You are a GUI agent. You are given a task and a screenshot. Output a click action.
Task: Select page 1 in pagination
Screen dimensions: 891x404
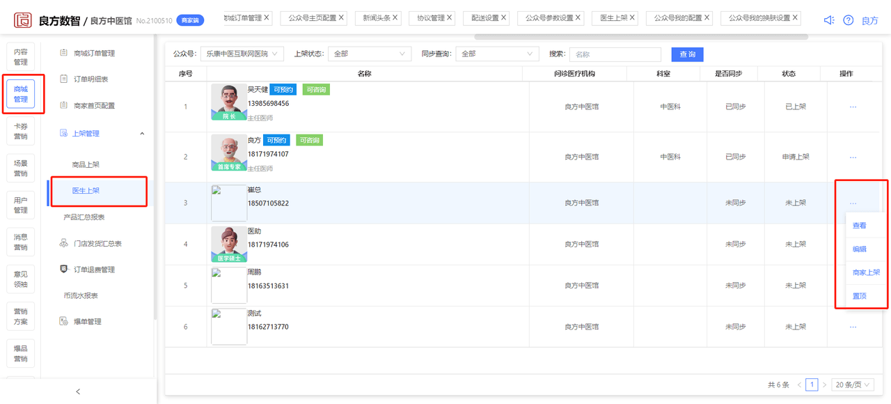point(812,384)
